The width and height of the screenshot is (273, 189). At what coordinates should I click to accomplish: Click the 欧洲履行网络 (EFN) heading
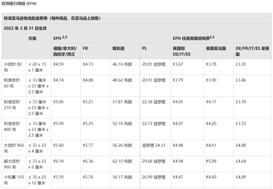click(19, 4)
